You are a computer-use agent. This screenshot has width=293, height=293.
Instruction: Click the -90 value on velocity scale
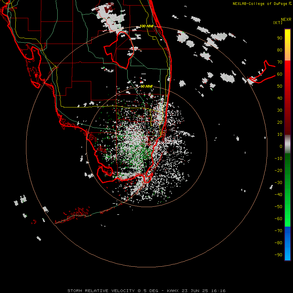pos(278,255)
